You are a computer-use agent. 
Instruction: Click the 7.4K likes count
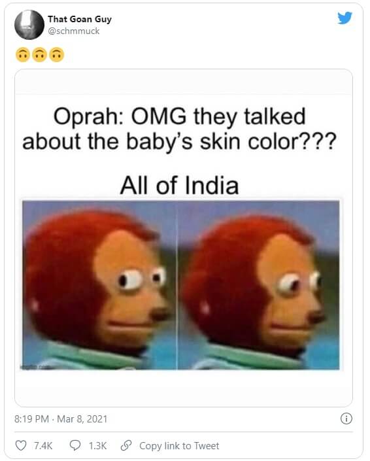43,446
